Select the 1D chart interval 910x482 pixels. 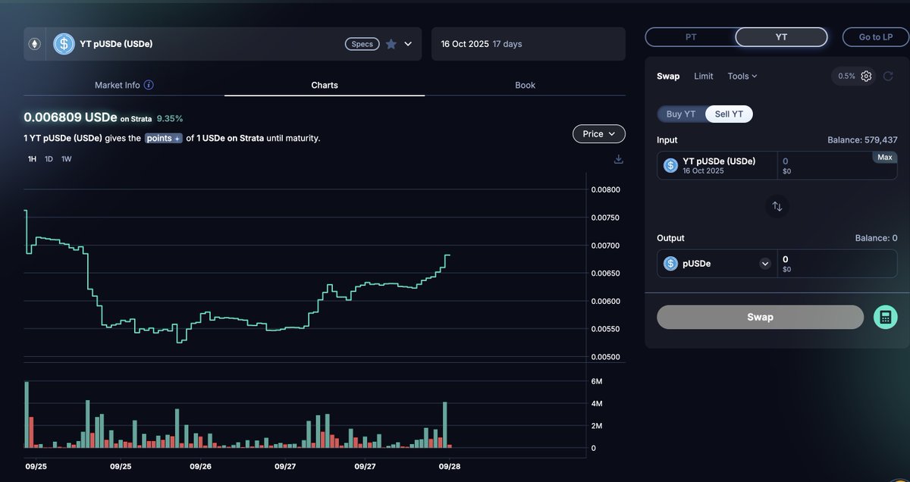coord(49,159)
